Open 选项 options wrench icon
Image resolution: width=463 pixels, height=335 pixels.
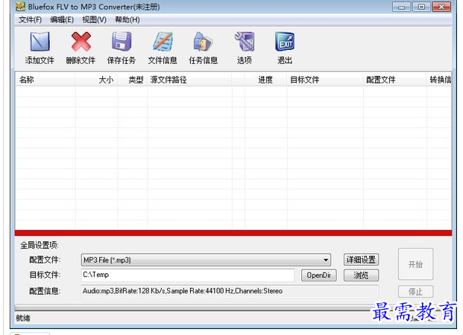[x=245, y=42]
